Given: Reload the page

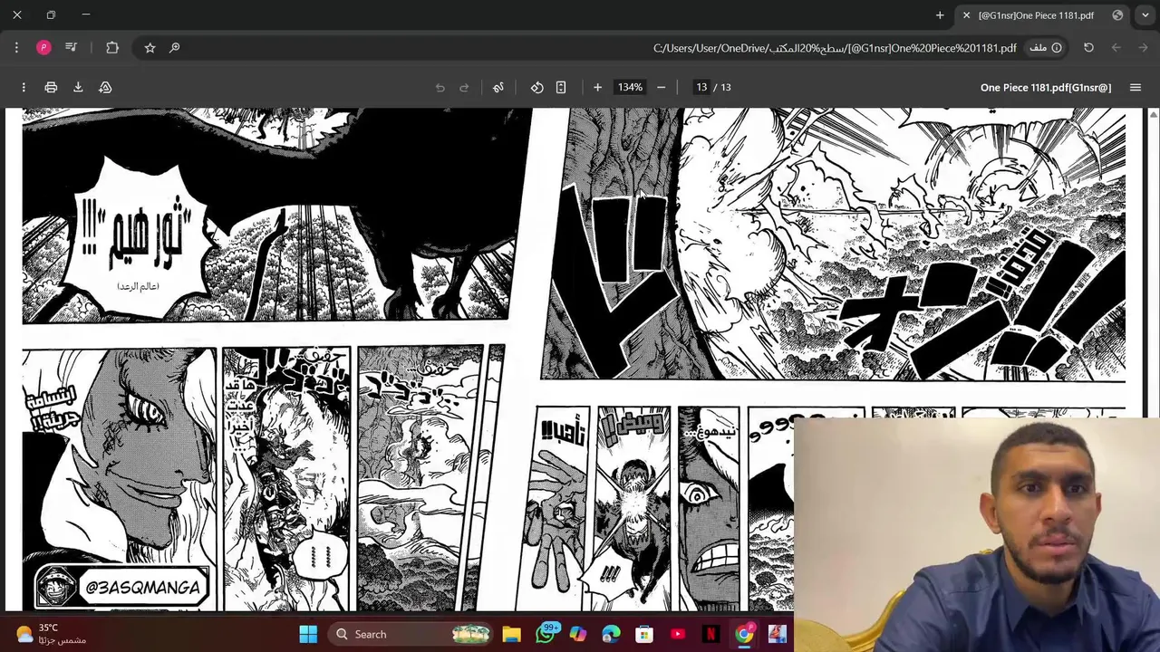Looking at the screenshot, I should coord(1088,47).
